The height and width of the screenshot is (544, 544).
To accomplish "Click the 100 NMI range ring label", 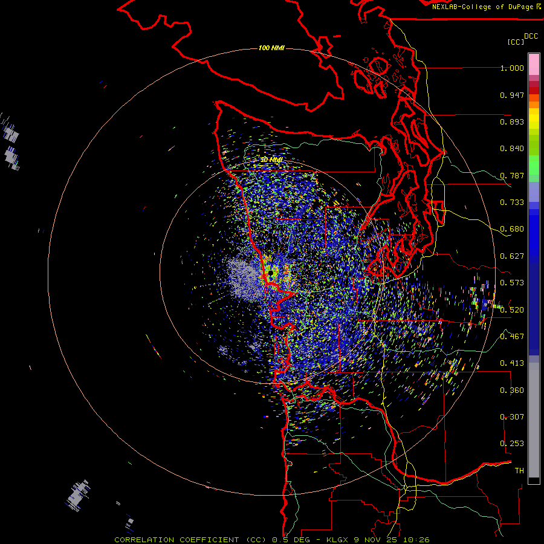I will coord(271,48).
